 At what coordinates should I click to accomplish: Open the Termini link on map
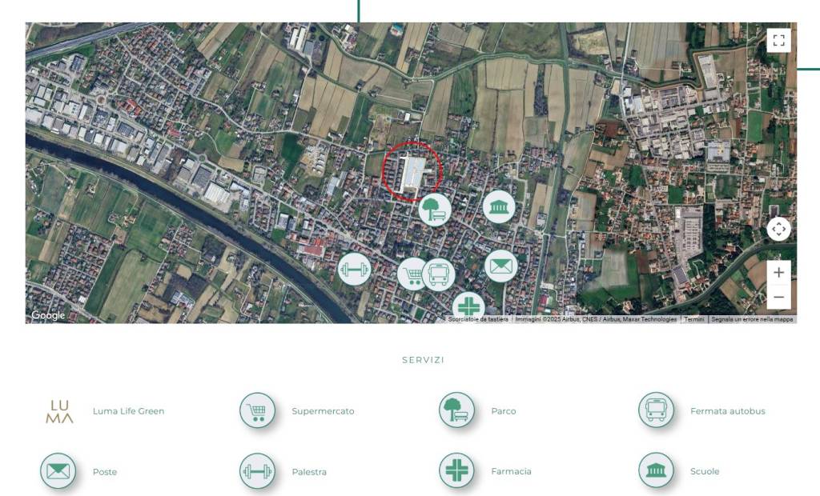[694, 319]
